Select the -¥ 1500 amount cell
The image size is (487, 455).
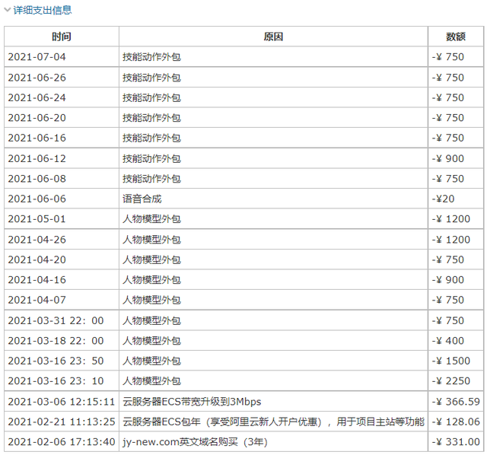click(456, 361)
